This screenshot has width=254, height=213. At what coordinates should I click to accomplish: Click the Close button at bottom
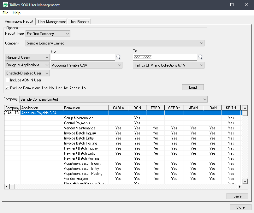coord(240,207)
